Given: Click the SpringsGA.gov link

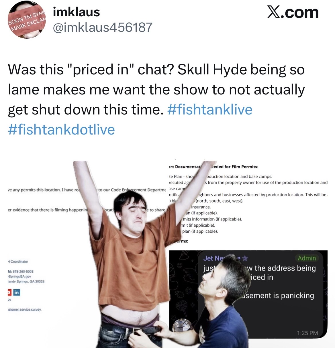Looking at the screenshot, I should tap(19, 276).
